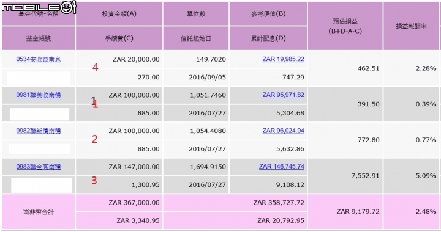The width and height of the screenshot is (441, 232).
Task: Click the 南非幣合計 total row label
Action: 39,211
